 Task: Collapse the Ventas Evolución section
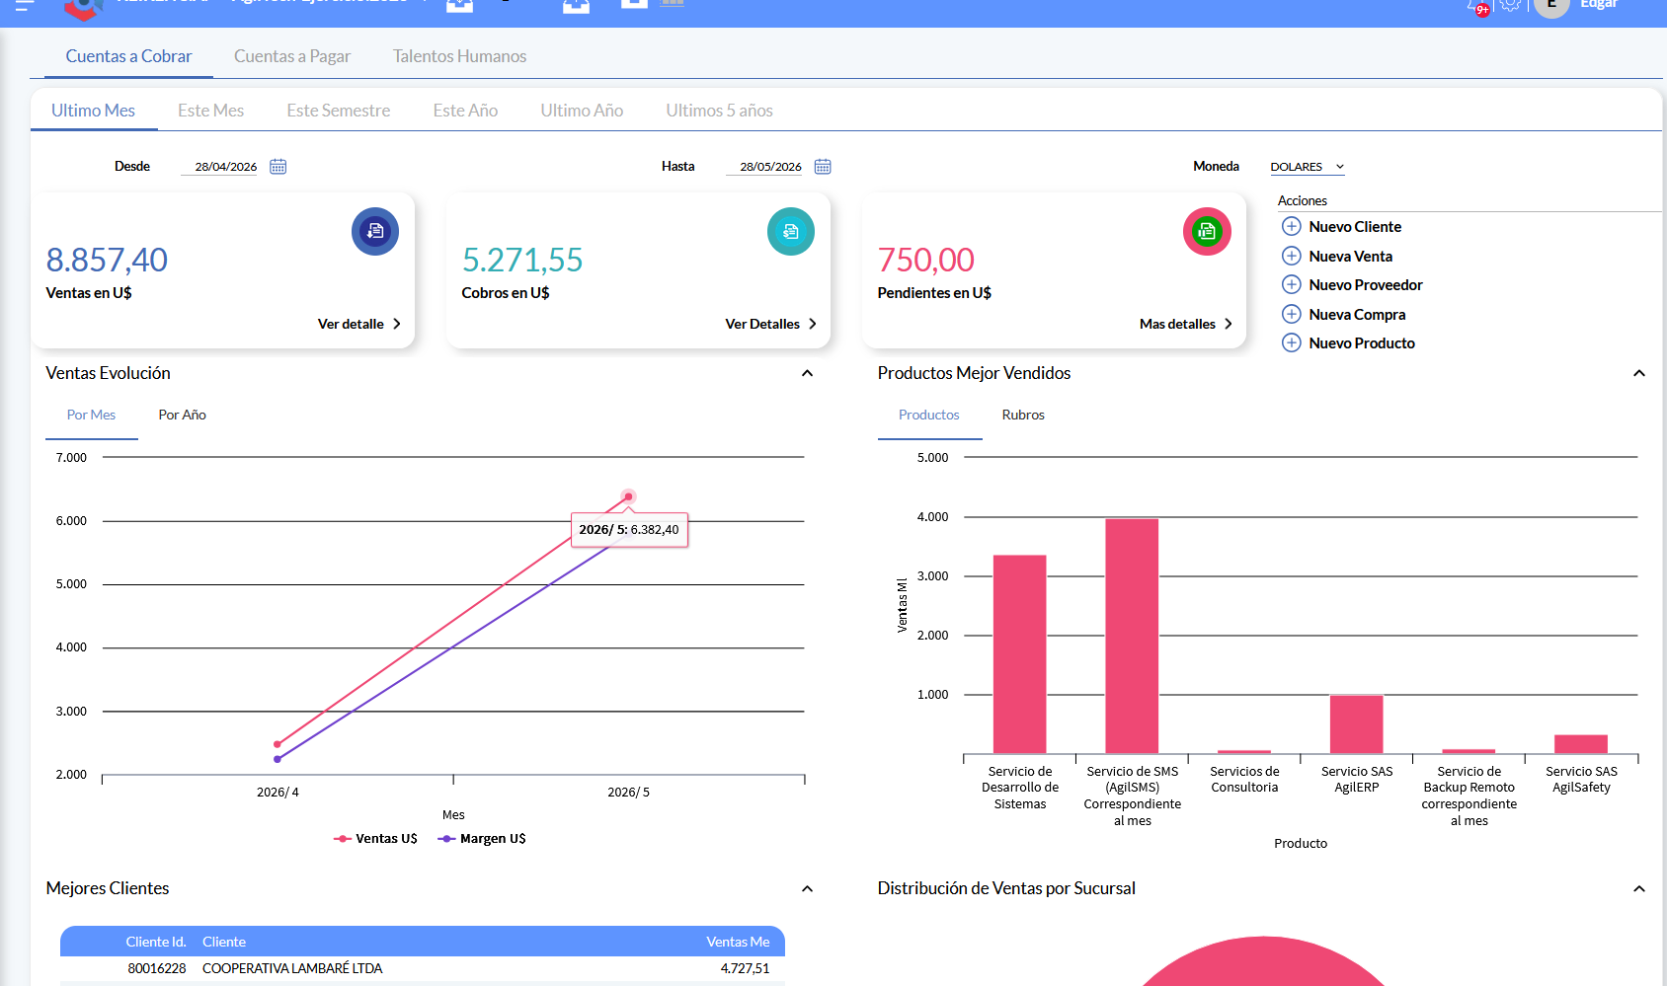point(807,373)
